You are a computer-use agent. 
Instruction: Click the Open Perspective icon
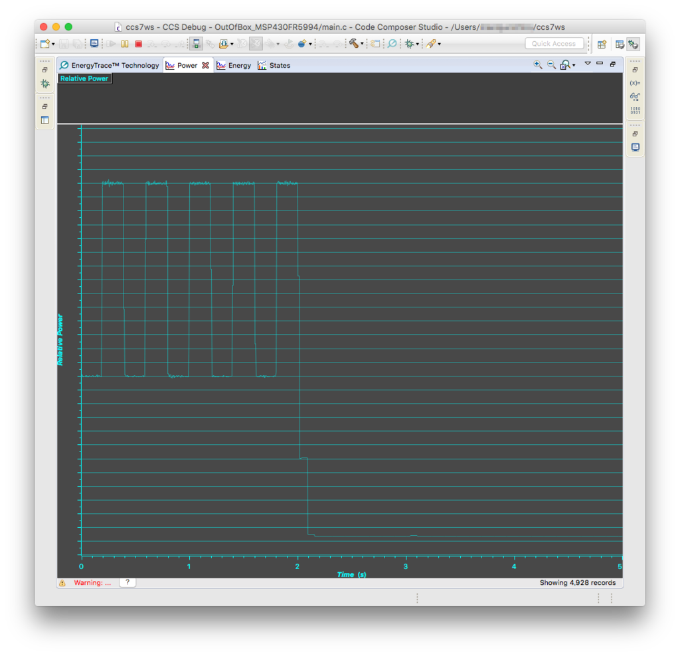(x=602, y=44)
